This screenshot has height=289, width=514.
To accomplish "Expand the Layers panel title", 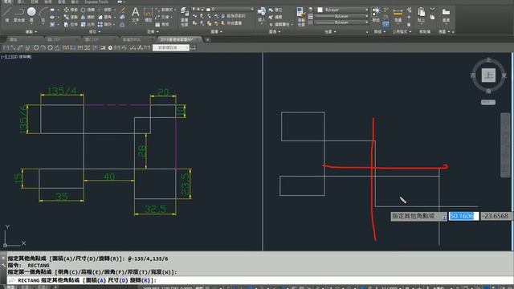I will point(216,32).
